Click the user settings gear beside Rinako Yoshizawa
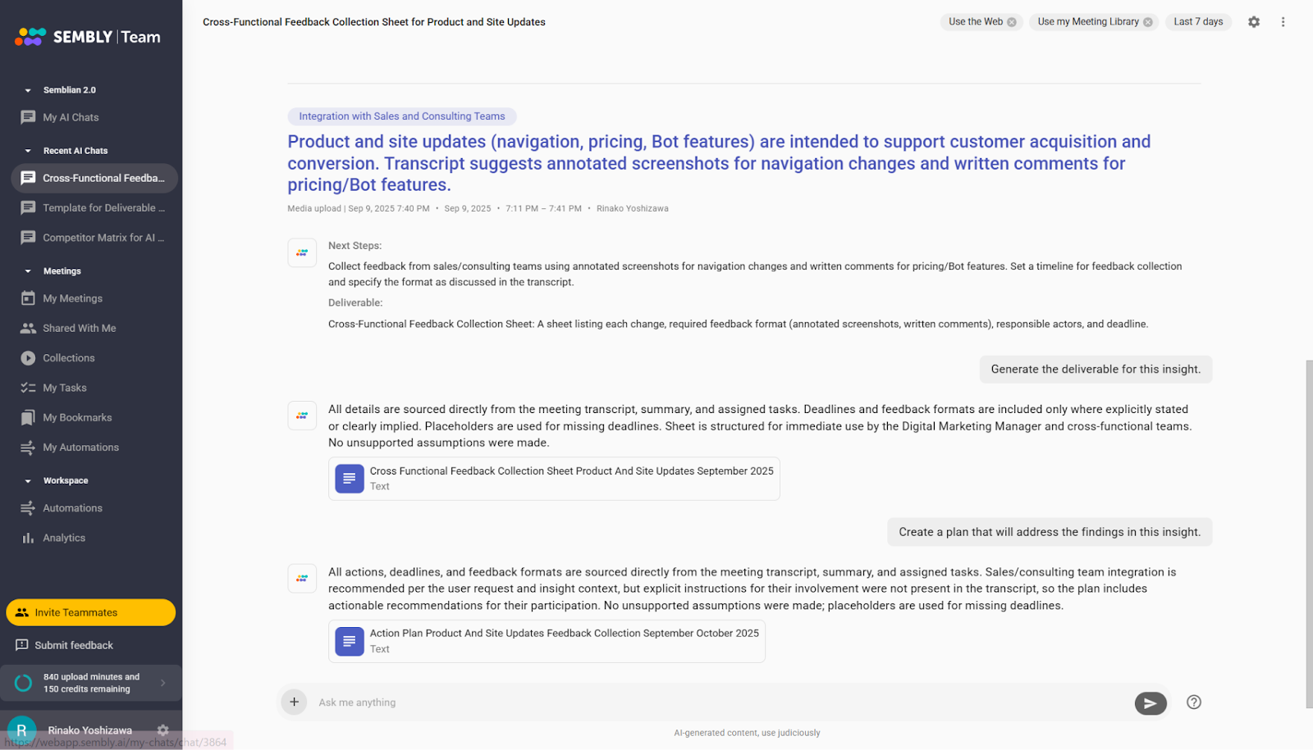The image size is (1313, 750). pyautogui.click(x=163, y=730)
